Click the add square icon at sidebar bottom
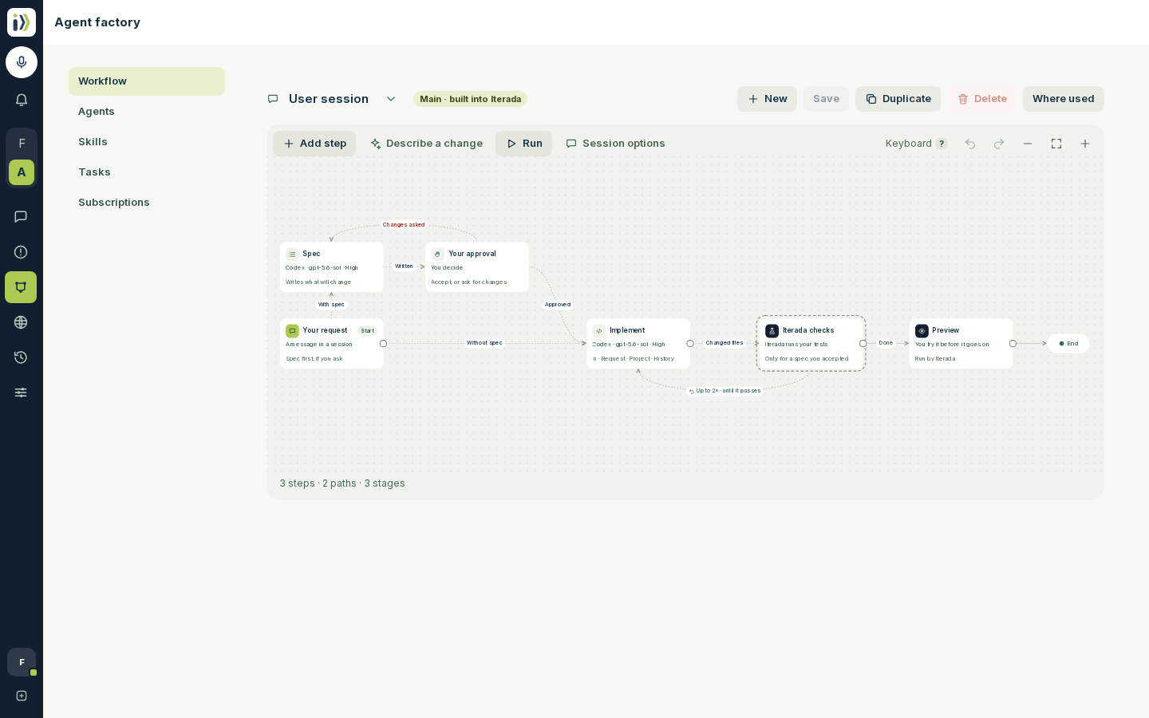The height and width of the screenshot is (718, 1149). coord(22,696)
